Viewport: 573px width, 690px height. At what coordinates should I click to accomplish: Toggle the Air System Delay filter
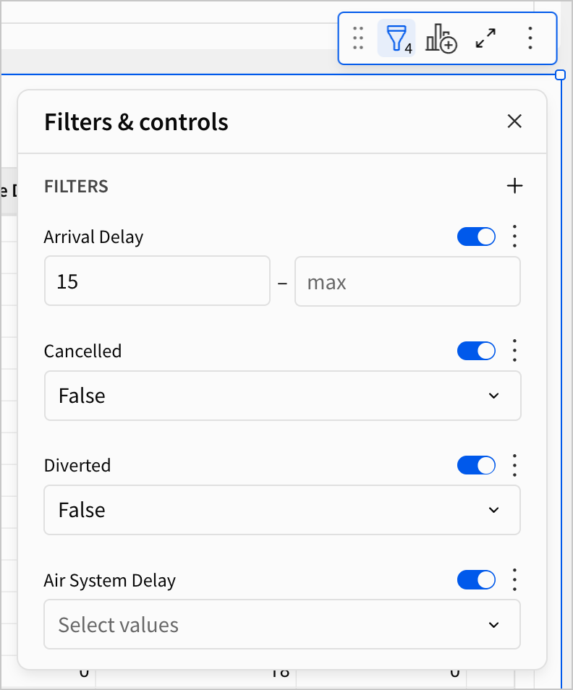476,579
